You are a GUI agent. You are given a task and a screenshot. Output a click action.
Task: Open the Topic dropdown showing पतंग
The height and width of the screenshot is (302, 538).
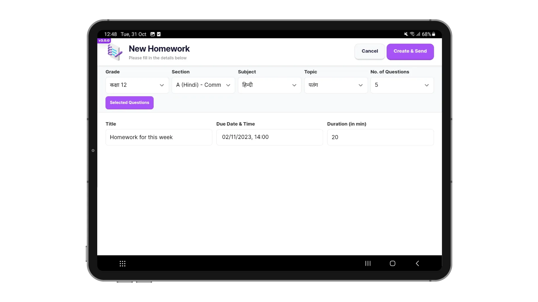click(336, 85)
